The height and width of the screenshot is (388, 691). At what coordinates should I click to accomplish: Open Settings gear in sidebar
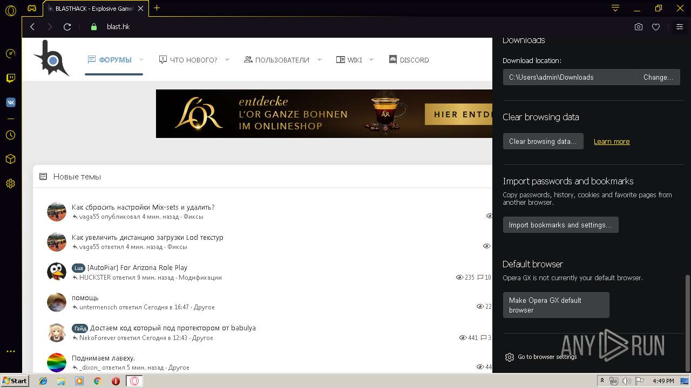[10, 184]
